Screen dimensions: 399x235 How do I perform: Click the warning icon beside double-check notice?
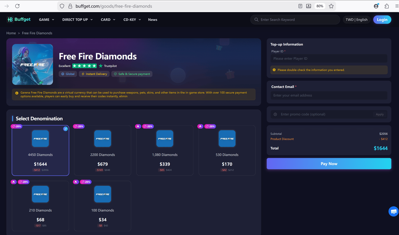(274, 70)
